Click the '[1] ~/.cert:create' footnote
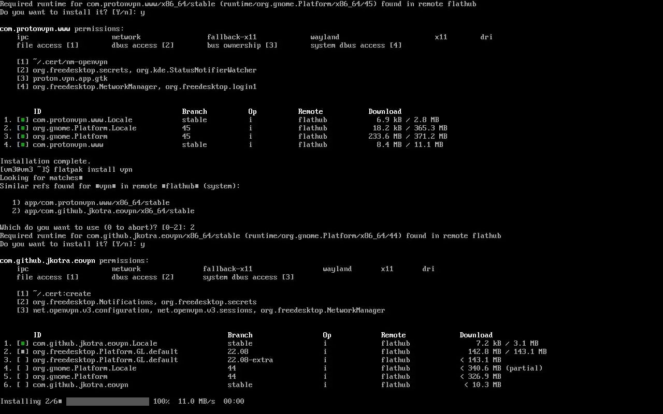Screen dimensions: 663x414 tap(54, 294)
